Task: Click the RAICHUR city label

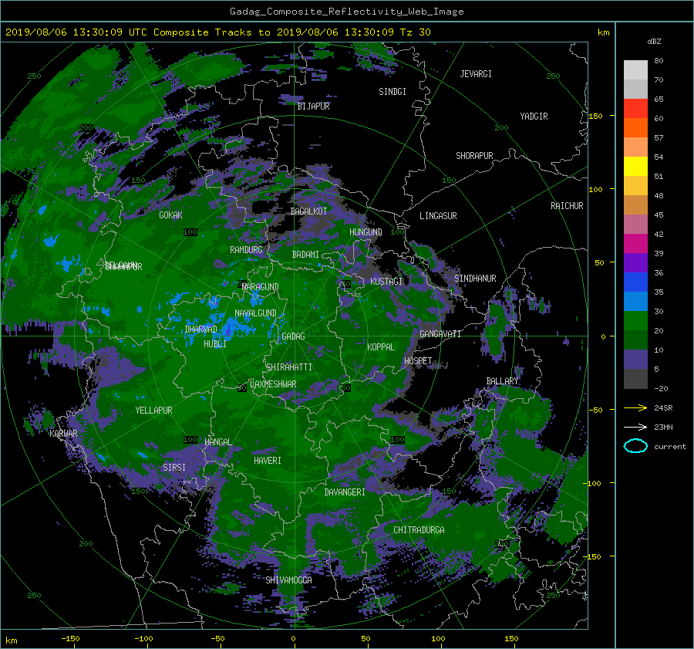Action: click(567, 206)
